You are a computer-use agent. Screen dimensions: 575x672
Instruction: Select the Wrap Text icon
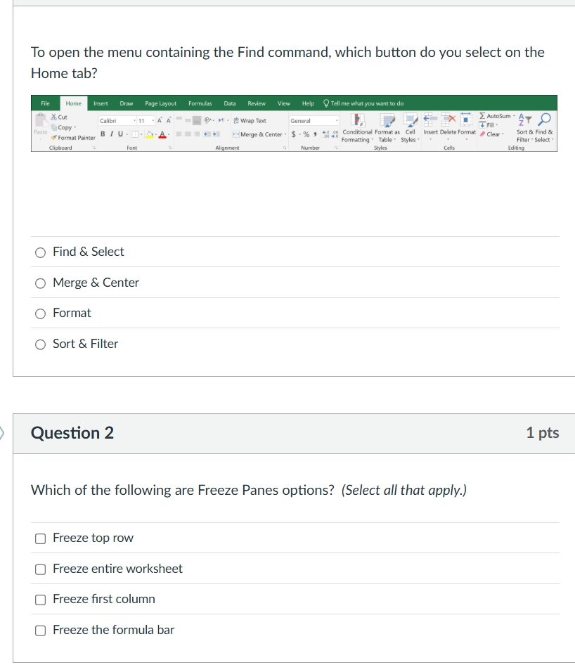point(237,120)
